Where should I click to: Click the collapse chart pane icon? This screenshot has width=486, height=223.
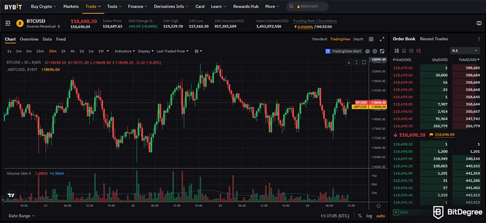tap(356, 62)
